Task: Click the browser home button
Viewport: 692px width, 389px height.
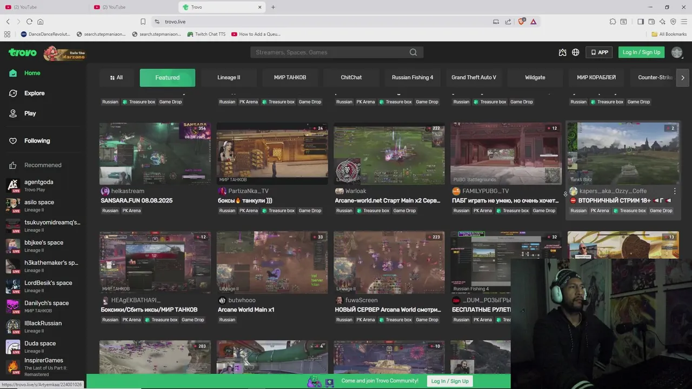Action: (40, 22)
